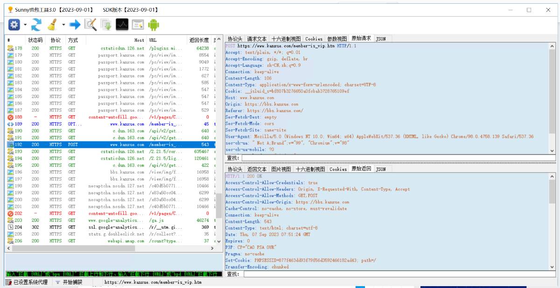The height and width of the screenshot is (288, 560).
Task: Select the www.google-analytics host in row 203
Action: [116, 220]
